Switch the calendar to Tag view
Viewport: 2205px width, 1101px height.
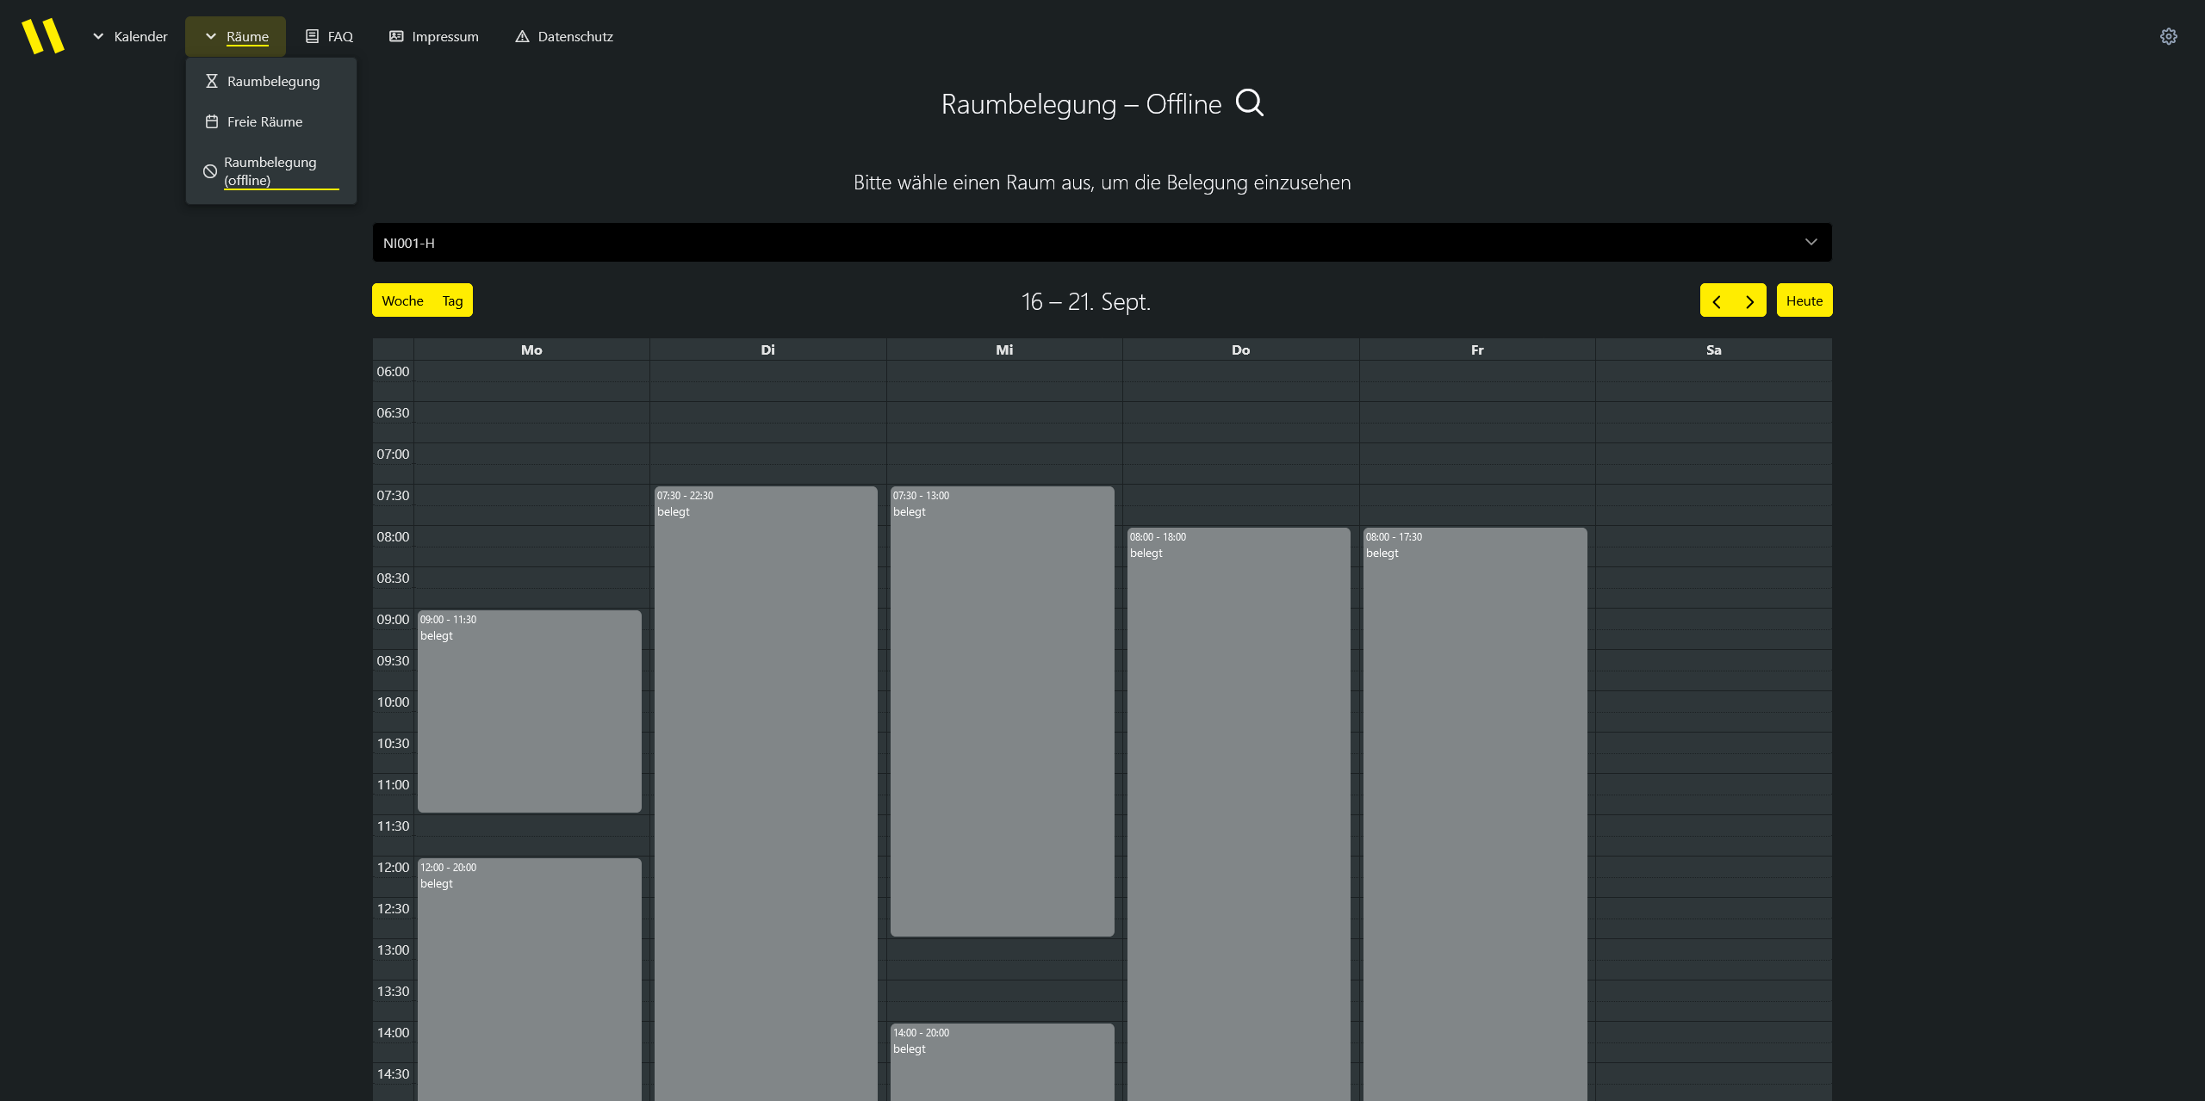[452, 300]
